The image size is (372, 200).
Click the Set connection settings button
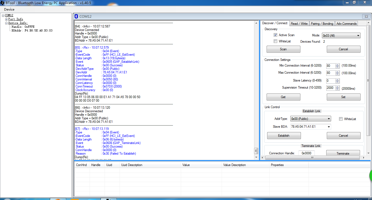343,97
